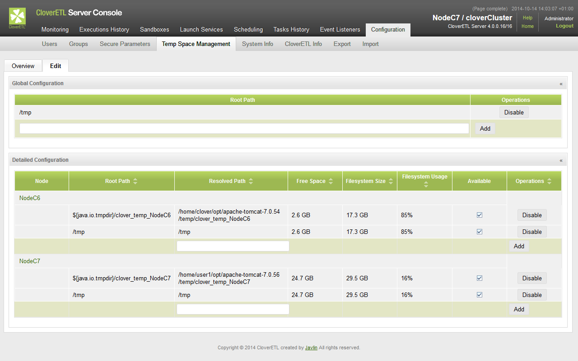Image resolution: width=578 pixels, height=361 pixels.
Task: Go to Secure Parameters
Action: tap(125, 44)
